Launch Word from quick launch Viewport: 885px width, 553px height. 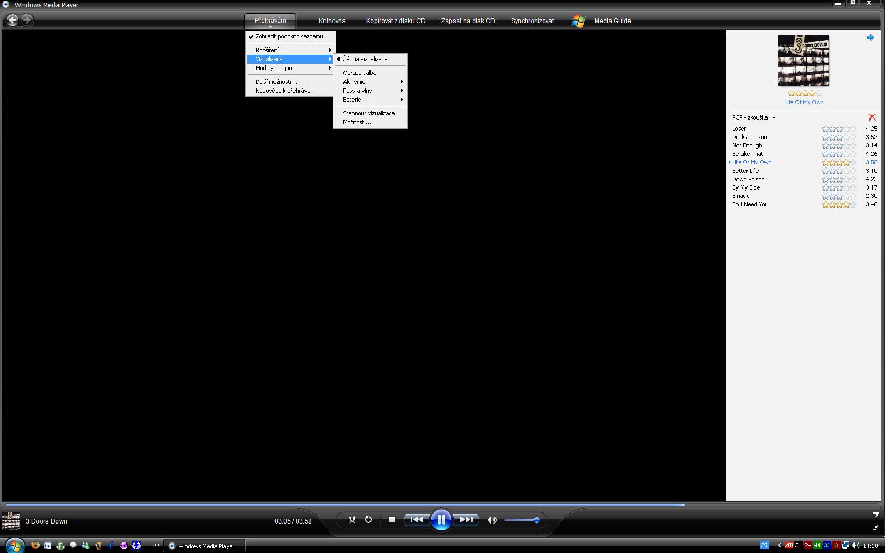click(47, 546)
